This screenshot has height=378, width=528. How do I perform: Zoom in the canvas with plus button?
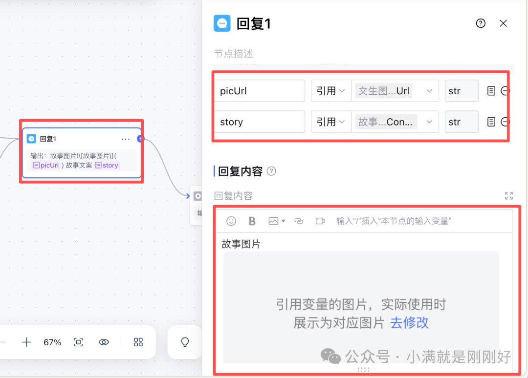coord(26,342)
